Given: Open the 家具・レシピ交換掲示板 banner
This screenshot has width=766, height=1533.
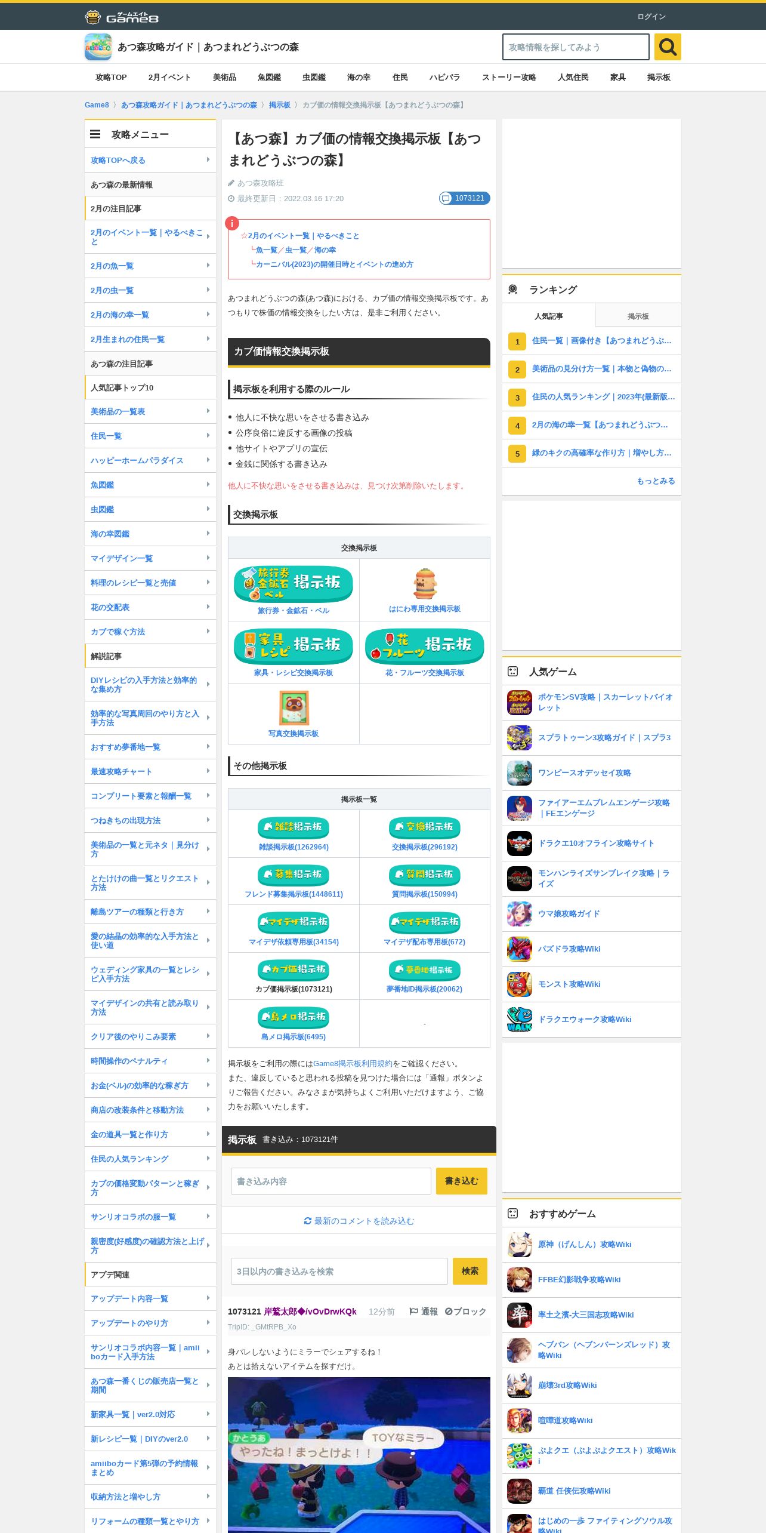Looking at the screenshot, I should (x=294, y=646).
